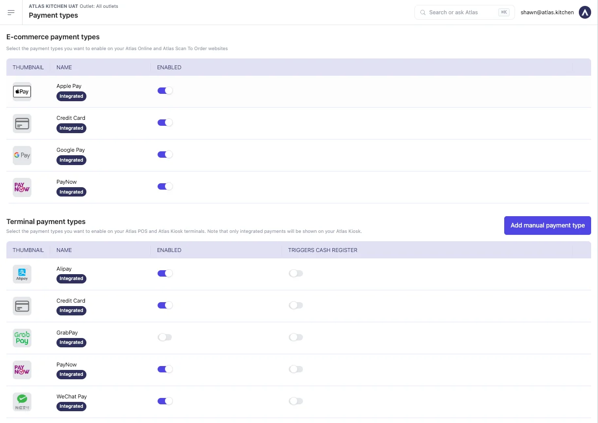Click the terminal table NAME column header
Screen dimensions: 598x423
click(64, 250)
